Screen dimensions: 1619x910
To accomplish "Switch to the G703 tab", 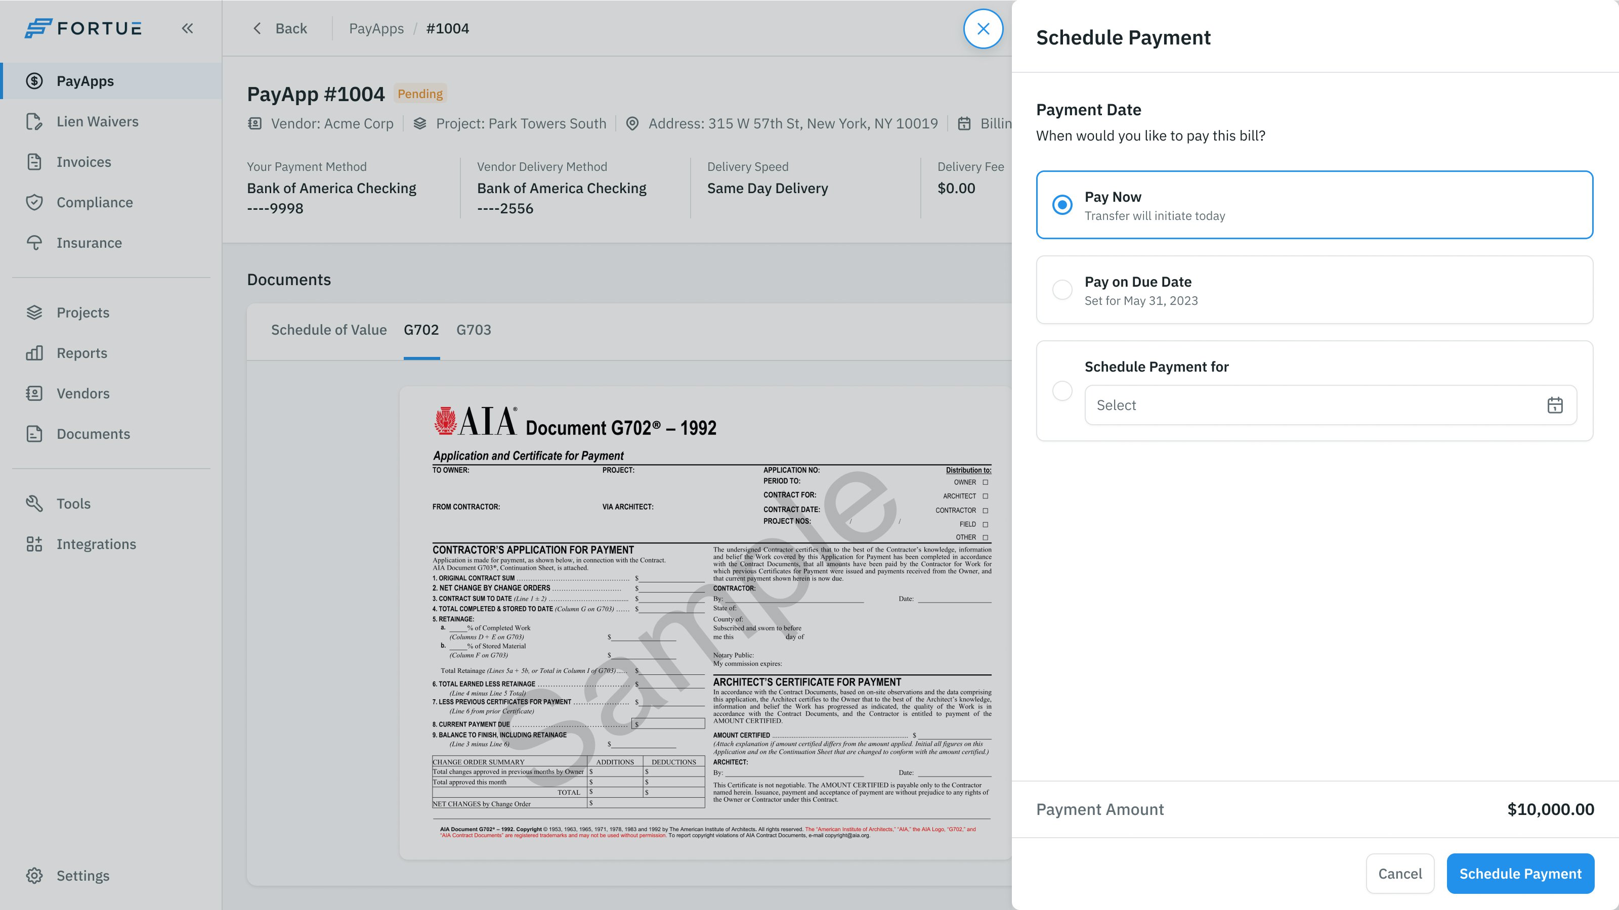I will (474, 330).
